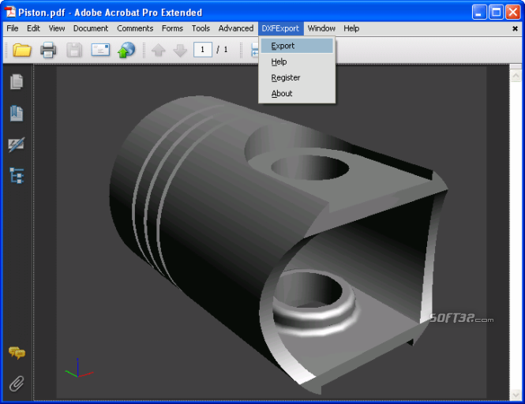
Task: Close the Acrobat window
Action: (512, 13)
